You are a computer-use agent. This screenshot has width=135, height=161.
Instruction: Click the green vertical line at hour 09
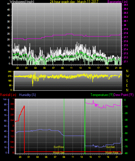pos(64,126)
